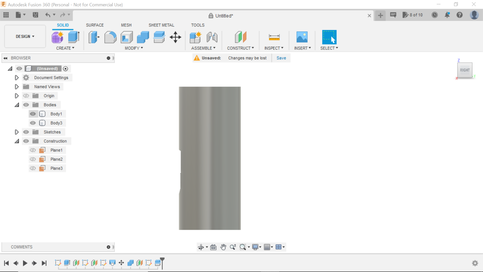Click Save button for unsaved changes
This screenshot has height=272, width=483.
pyautogui.click(x=281, y=58)
